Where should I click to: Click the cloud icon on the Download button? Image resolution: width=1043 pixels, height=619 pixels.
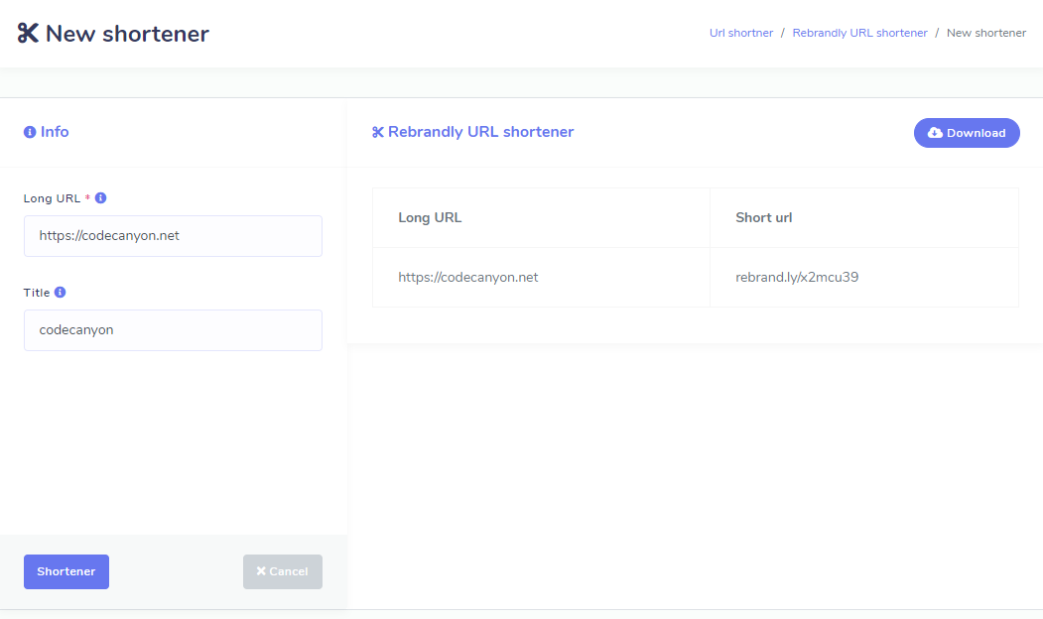tap(935, 133)
